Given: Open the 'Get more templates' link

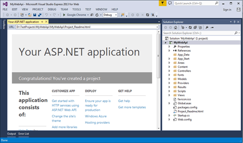Looking at the screenshot, I should [x=132, y=107].
